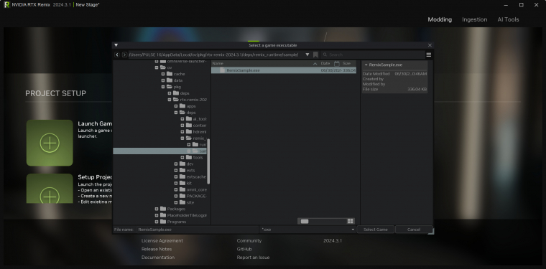Select the RemixSample.exe file row
Screen dimensions: 546x269
point(284,70)
